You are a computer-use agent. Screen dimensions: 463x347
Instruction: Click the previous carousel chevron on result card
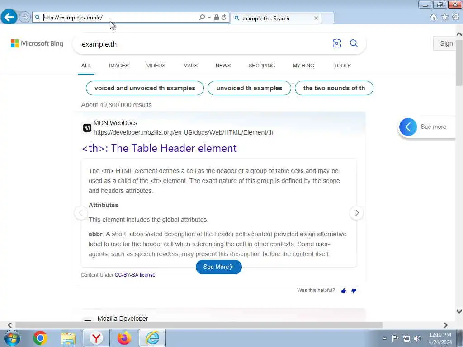click(81, 213)
